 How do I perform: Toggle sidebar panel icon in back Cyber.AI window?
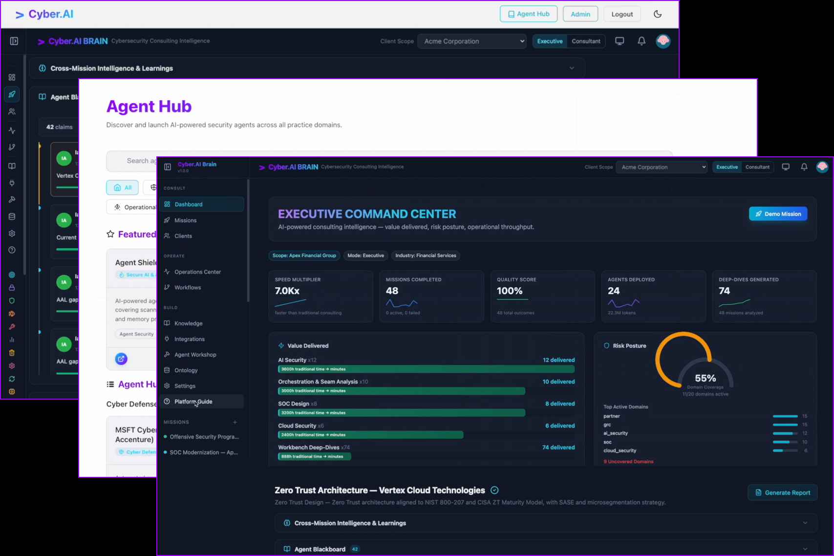coord(14,42)
